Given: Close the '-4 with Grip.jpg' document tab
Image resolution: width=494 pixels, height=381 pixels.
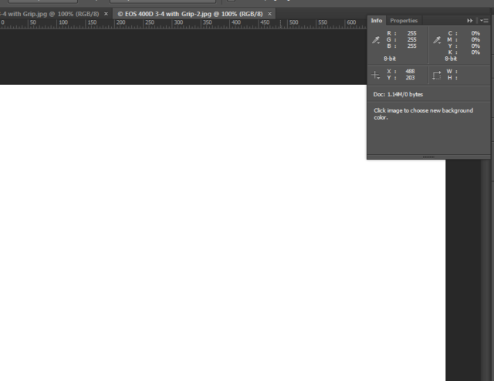Looking at the screenshot, I should pos(106,14).
